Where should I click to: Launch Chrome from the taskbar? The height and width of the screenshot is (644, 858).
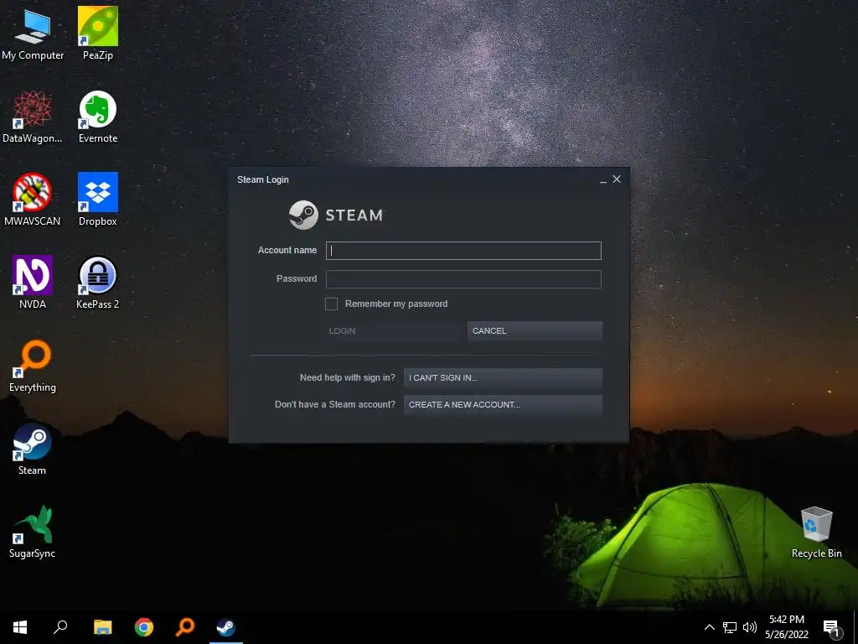(144, 627)
